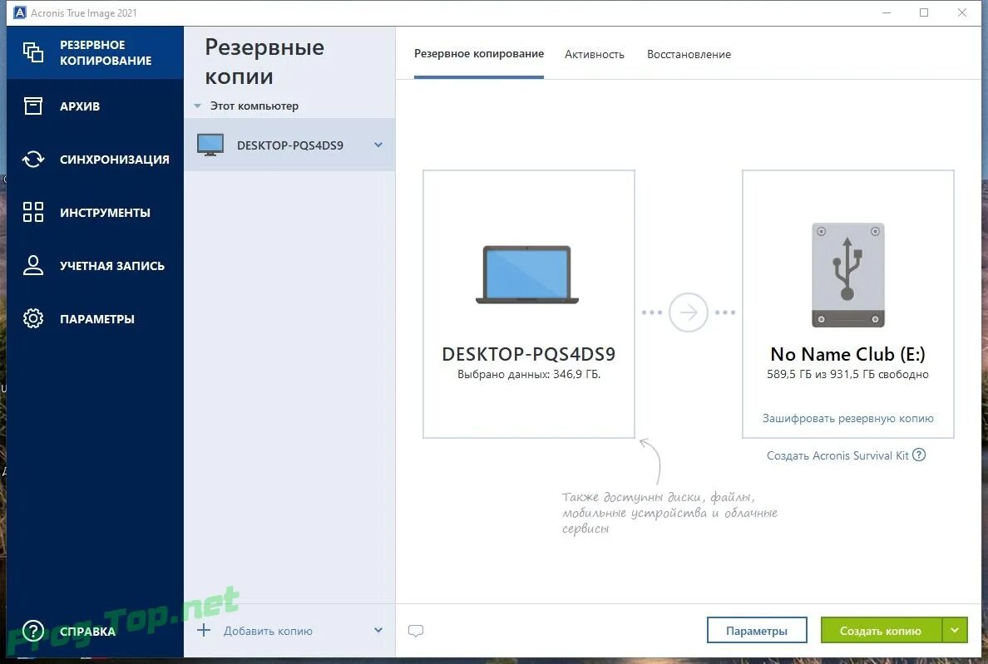Click the laptop source icon

(526, 274)
